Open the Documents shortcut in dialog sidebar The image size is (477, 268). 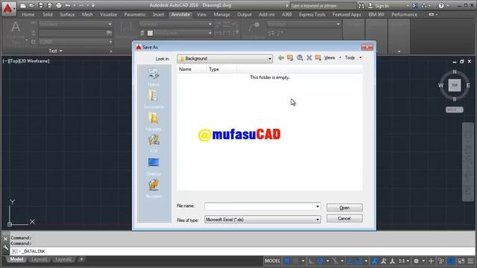pos(154,99)
